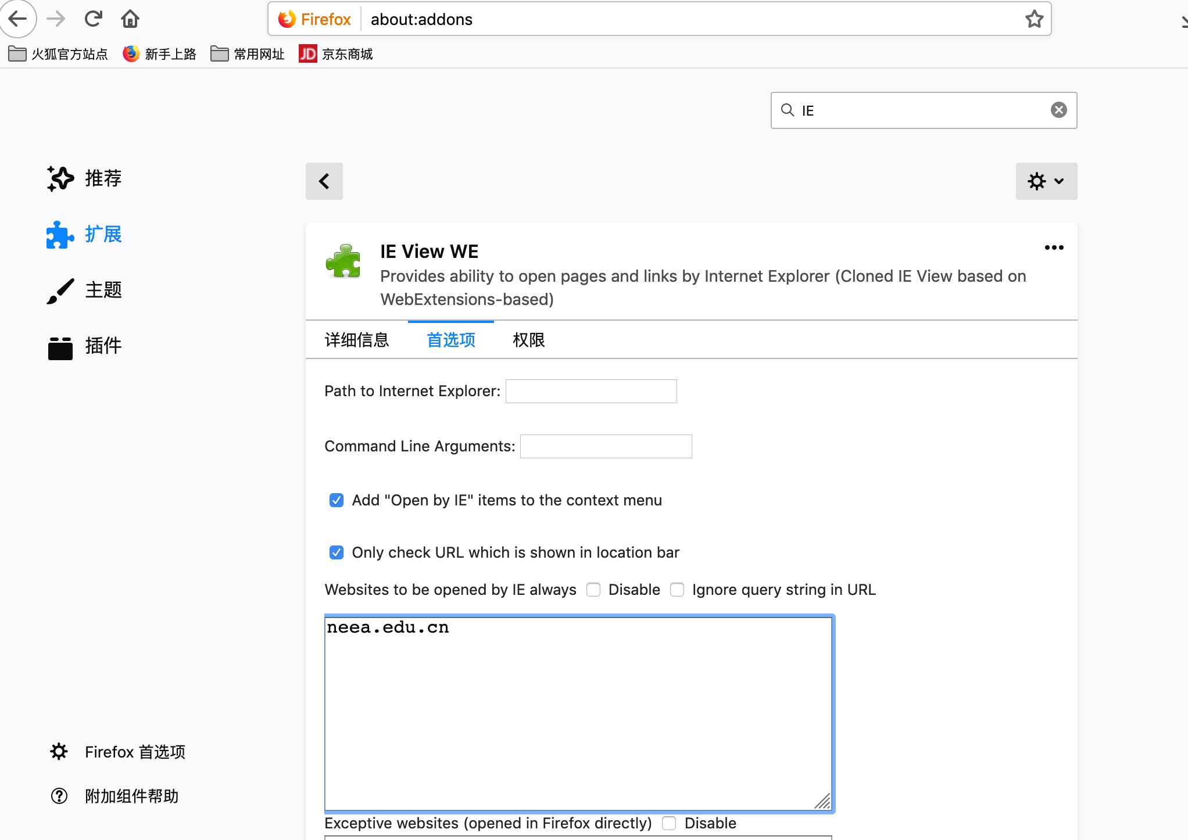The height and width of the screenshot is (840, 1188).
Task: Reload the current page
Action: click(x=93, y=19)
